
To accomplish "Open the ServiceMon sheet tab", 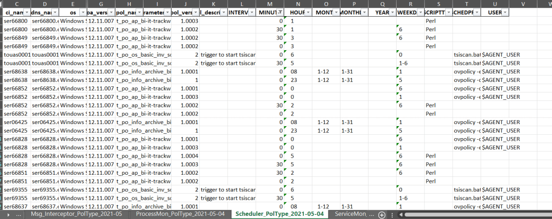I will (352, 214).
